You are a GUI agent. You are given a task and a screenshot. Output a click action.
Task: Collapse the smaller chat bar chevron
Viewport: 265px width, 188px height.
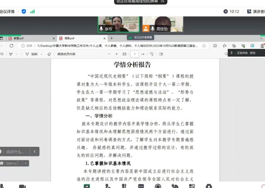26,163
